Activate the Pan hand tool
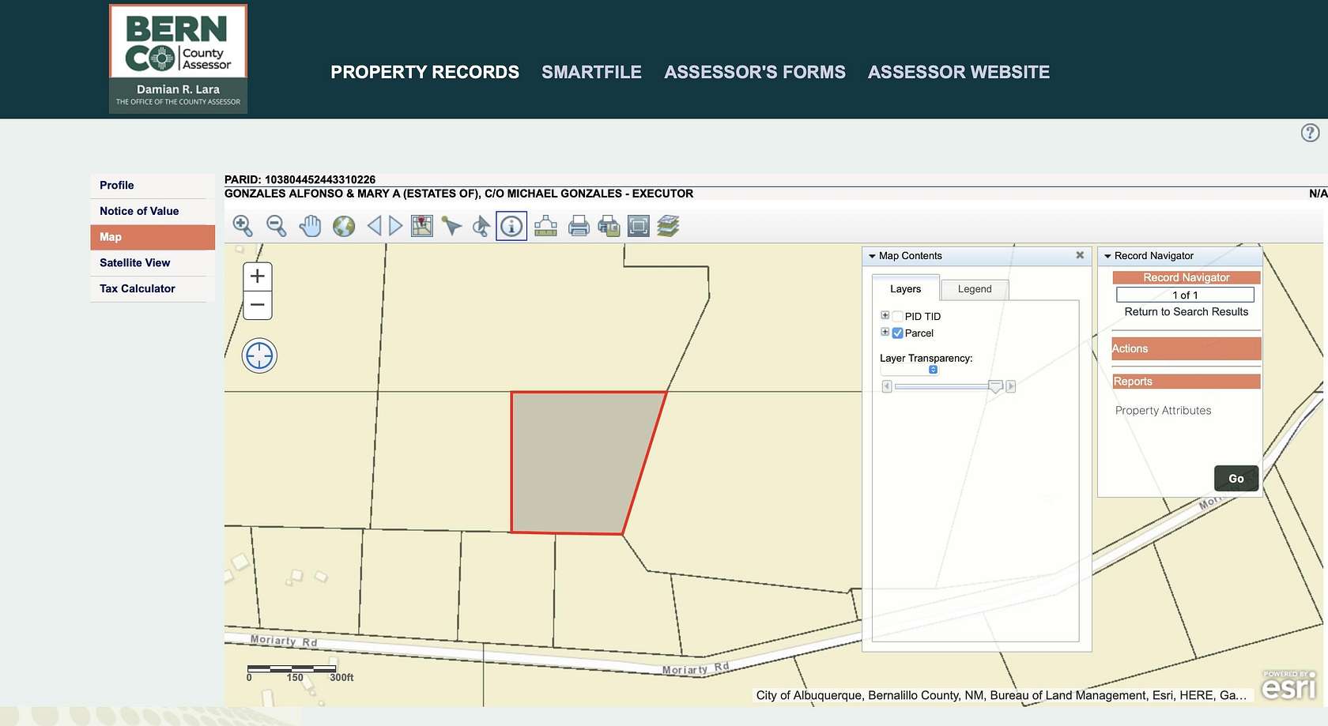The width and height of the screenshot is (1328, 726). (310, 225)
